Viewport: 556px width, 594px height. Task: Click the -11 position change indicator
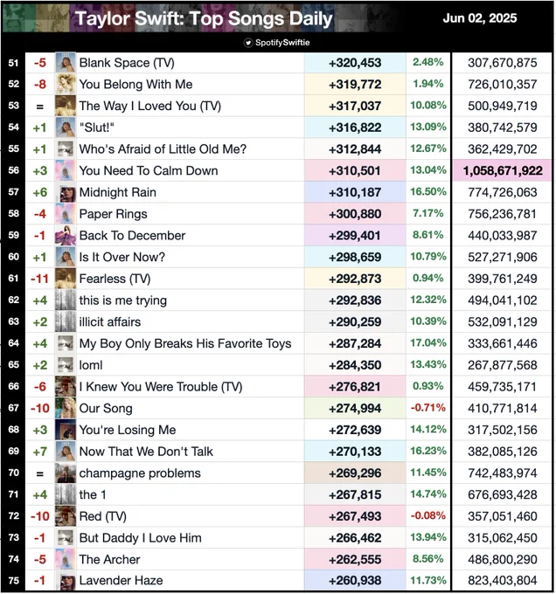[40, 279]
